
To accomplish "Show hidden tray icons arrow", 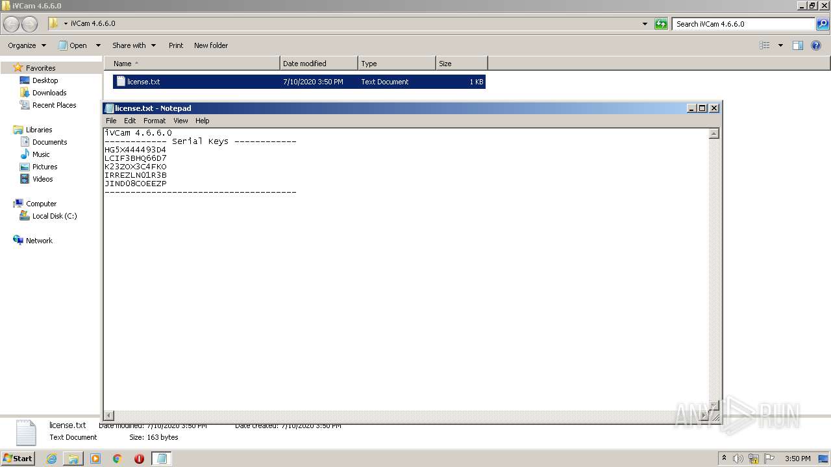I will pyautogui.click(x=724, y=459).
